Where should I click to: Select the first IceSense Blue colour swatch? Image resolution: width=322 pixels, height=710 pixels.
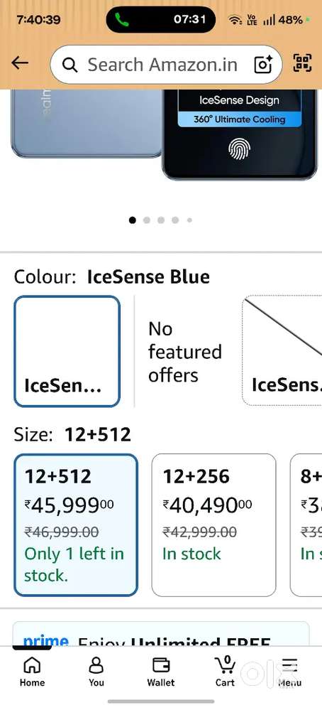(x=67, y=351)
